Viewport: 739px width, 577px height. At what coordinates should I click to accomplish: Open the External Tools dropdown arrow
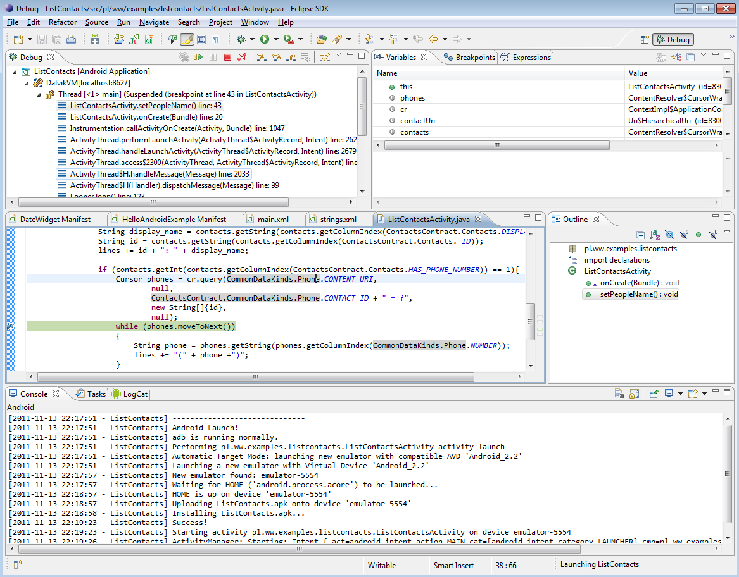pyautogui.click(x=300, y=40)
